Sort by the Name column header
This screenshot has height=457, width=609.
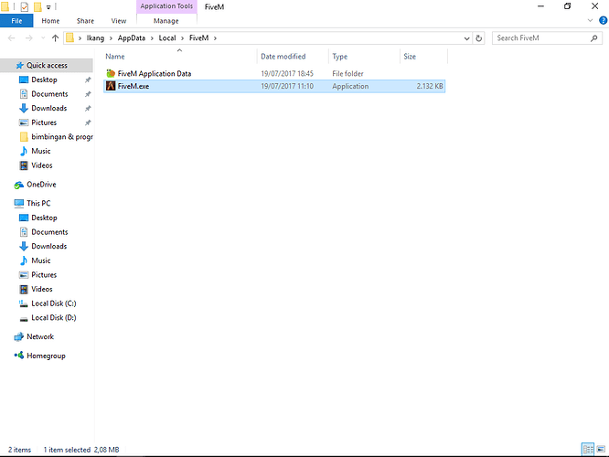click(115, 57)
